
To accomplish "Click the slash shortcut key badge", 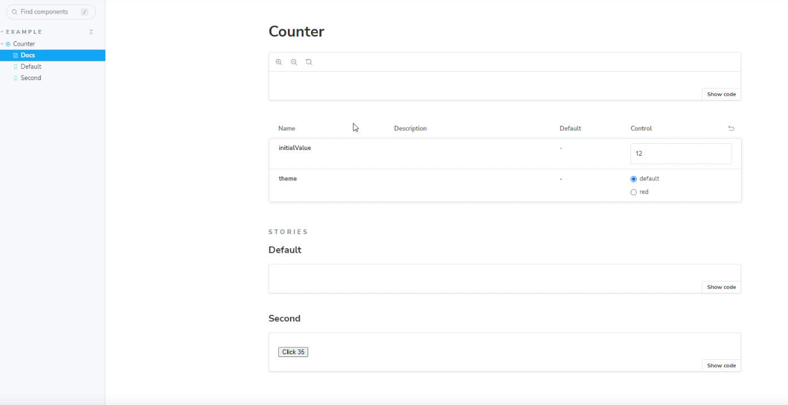I will 85,12.
